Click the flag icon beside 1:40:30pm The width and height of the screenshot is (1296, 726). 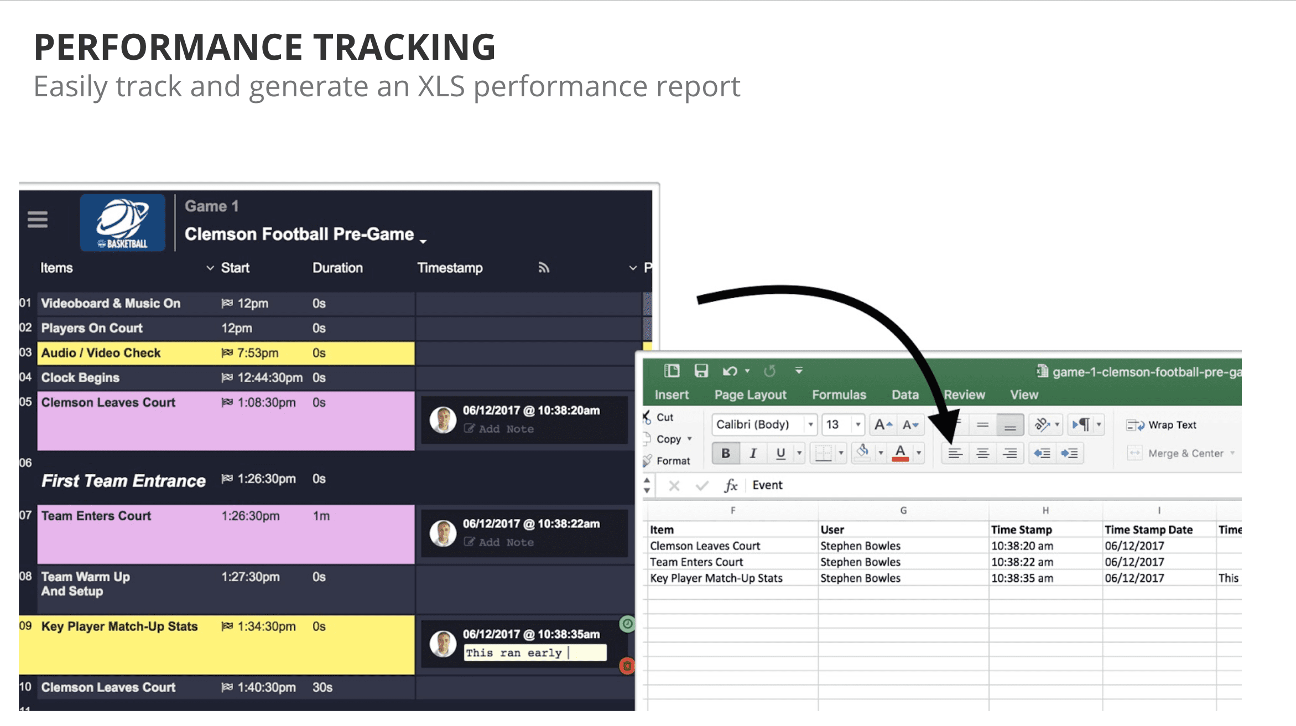[227, 687]
